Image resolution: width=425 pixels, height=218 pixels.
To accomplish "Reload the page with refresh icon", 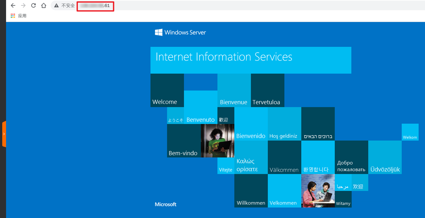I will (33, 5).
